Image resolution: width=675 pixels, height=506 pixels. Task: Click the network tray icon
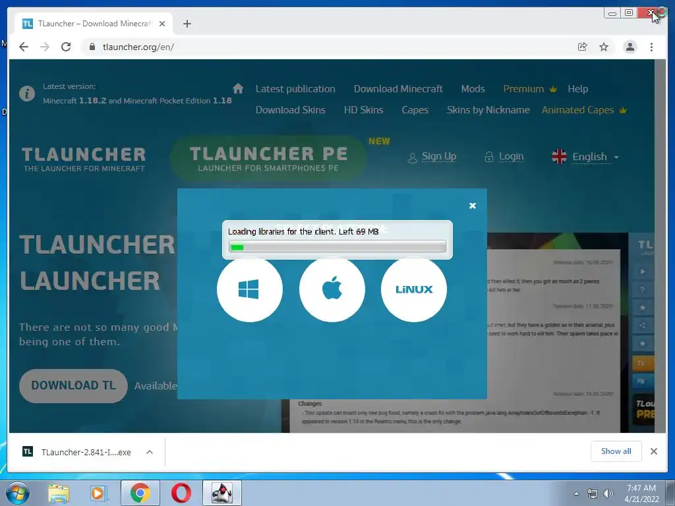[x=593, y=493]
